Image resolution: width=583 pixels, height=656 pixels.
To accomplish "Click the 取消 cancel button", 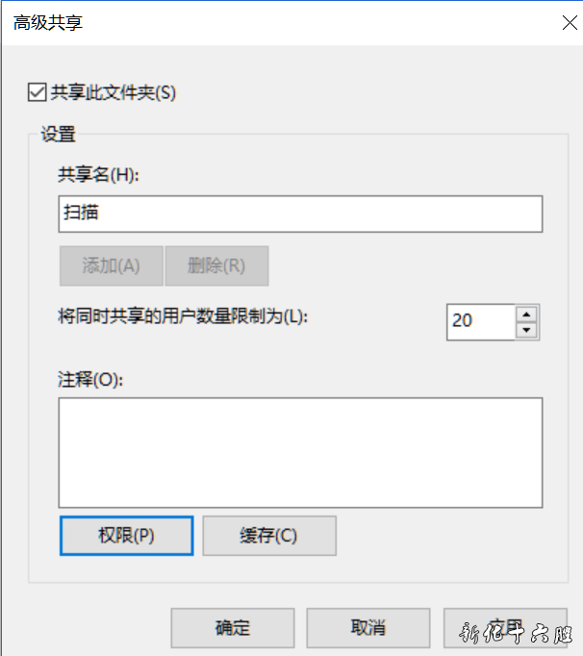I will tap(368, 628).
